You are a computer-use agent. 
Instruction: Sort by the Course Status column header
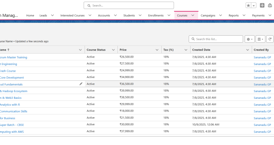coord(96,50)
